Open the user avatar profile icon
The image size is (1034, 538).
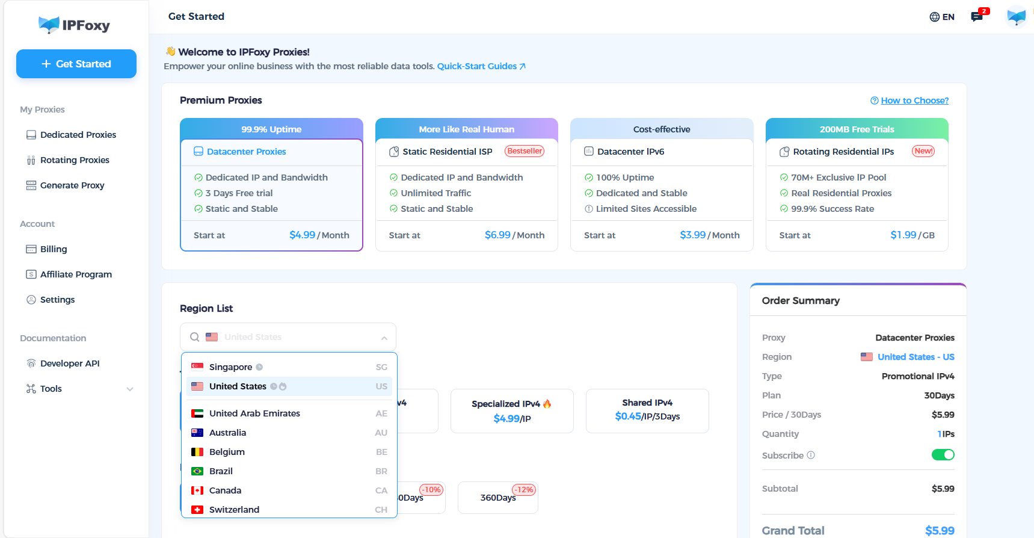pos(1017,17)
